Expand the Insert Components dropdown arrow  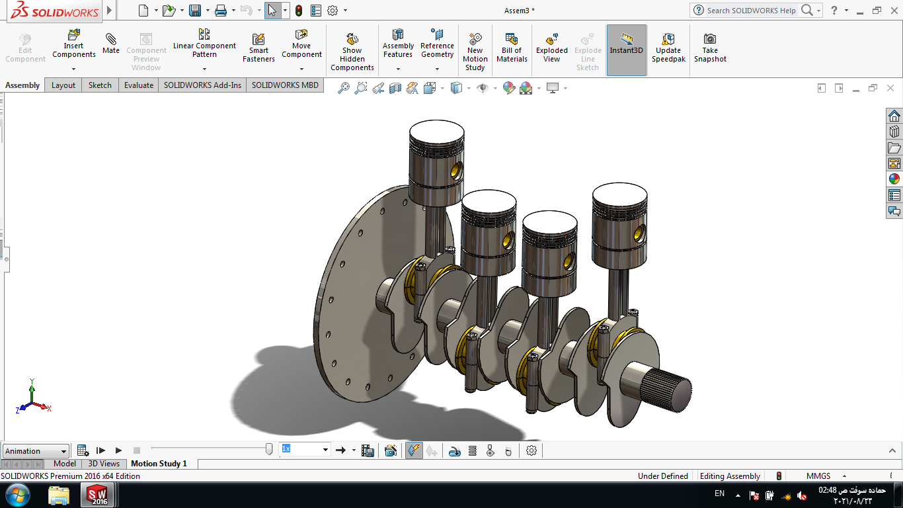(x=74, y=69)
